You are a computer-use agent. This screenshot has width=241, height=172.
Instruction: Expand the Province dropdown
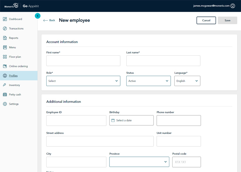click(x=139, y=162)
